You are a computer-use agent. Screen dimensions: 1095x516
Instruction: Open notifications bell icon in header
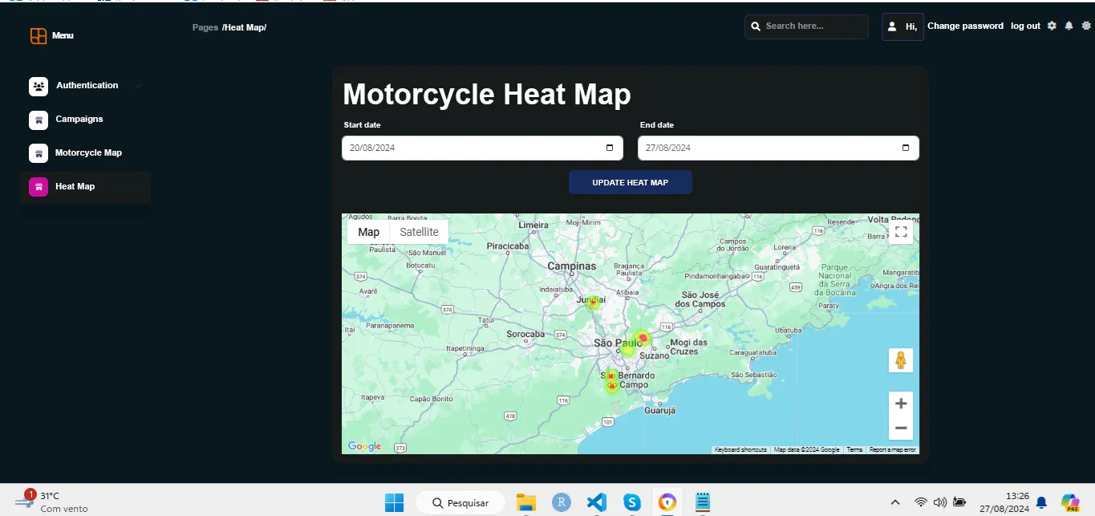point(1069,26)
